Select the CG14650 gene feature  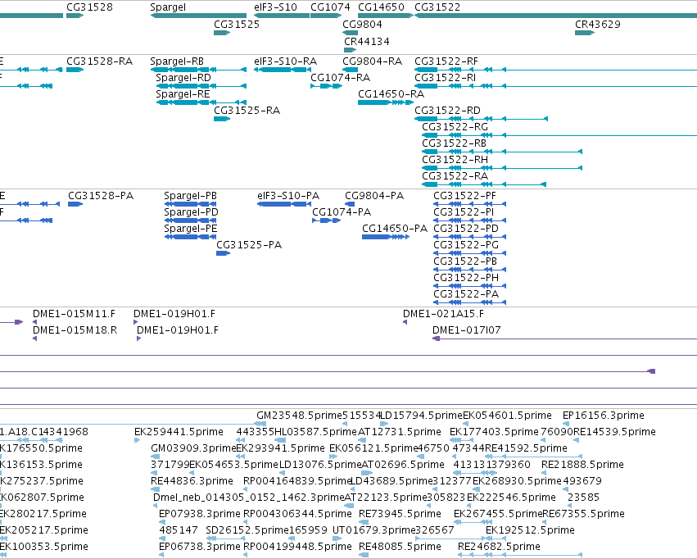tap(386, 16)
